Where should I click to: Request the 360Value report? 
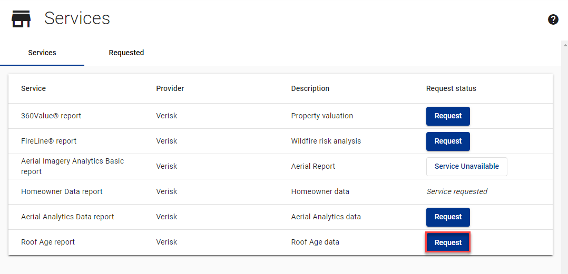click(448, 116)
